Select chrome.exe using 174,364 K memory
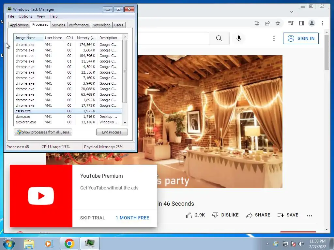Screen dimensions: 334x250 pyautogui.click(x=68, y=45)
